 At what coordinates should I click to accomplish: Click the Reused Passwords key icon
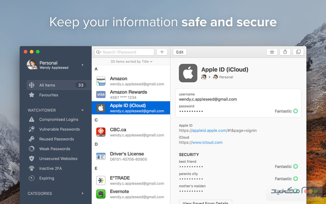coord(32,139)
